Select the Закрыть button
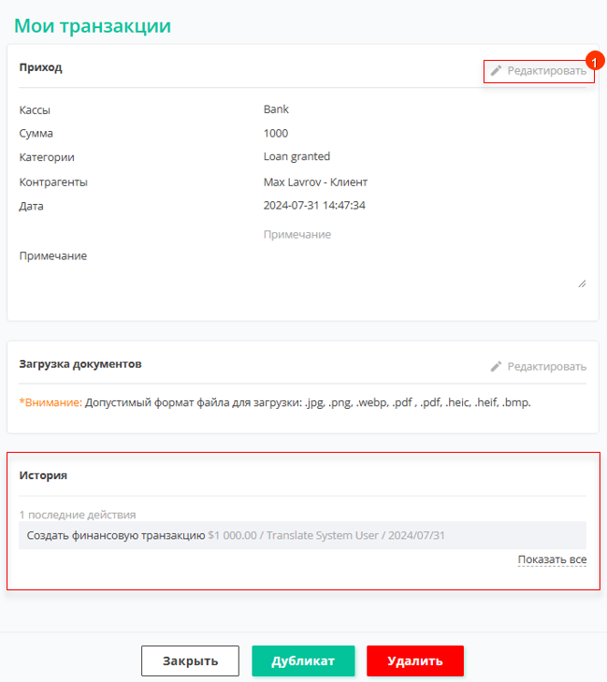The width and height of the screenshot is (607, 682). (190, 660)
